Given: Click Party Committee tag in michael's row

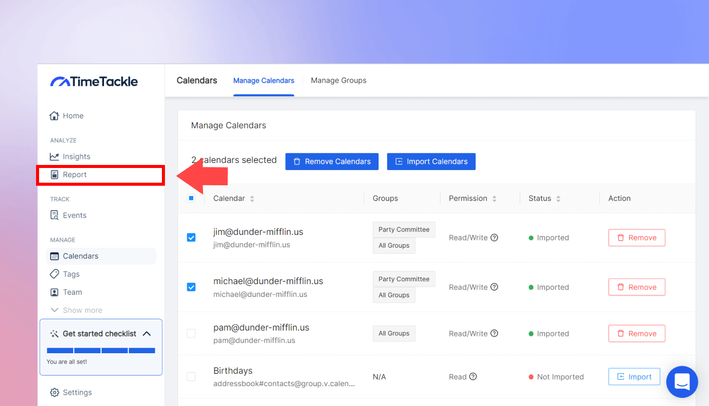Looking at the screenshot, I should (x=404, y=279).
